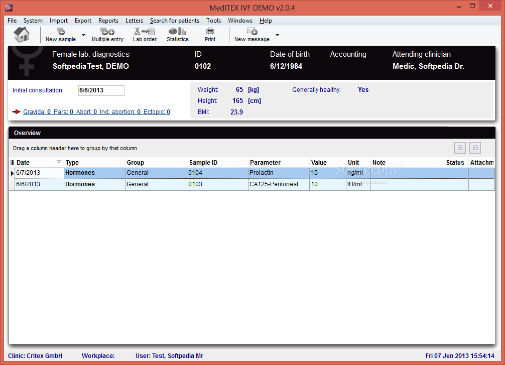This screenshot has height=365, width=505.
Task: Sort by the Unit column header
Action: 358,162
